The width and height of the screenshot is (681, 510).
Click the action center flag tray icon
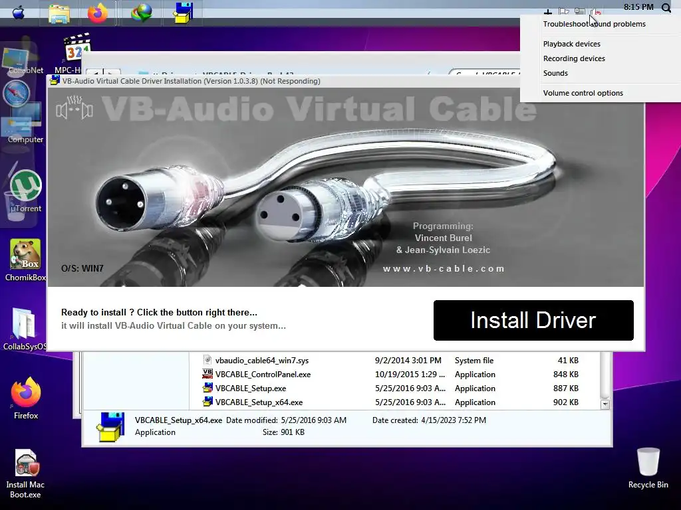pyautogui.click(x=564, y=11)
